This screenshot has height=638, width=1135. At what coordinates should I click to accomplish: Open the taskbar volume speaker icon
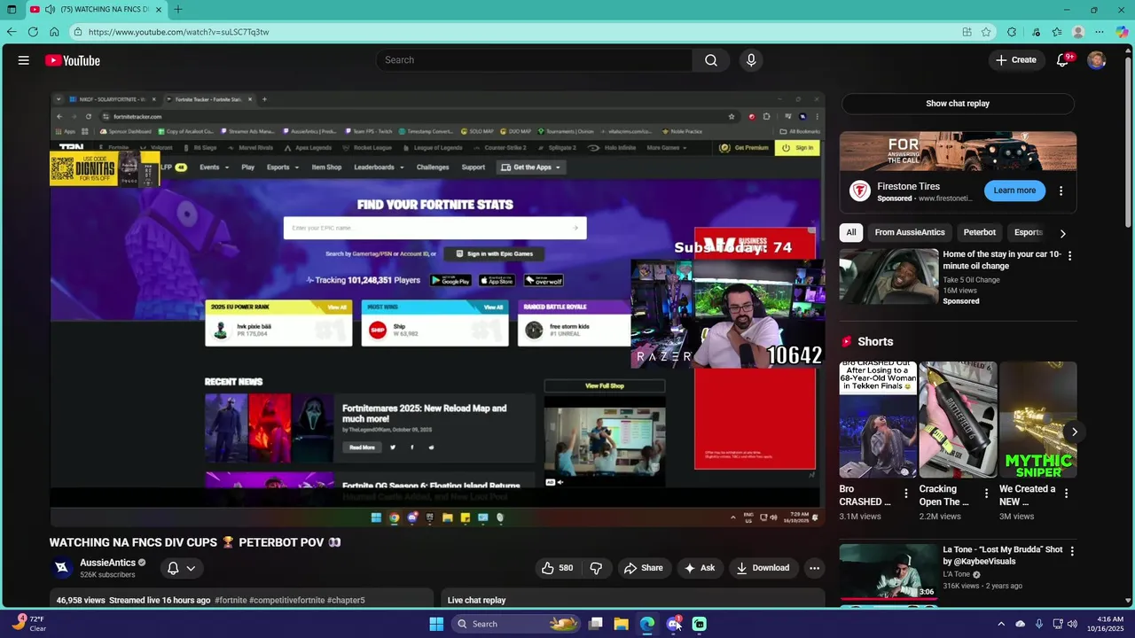1072,624
